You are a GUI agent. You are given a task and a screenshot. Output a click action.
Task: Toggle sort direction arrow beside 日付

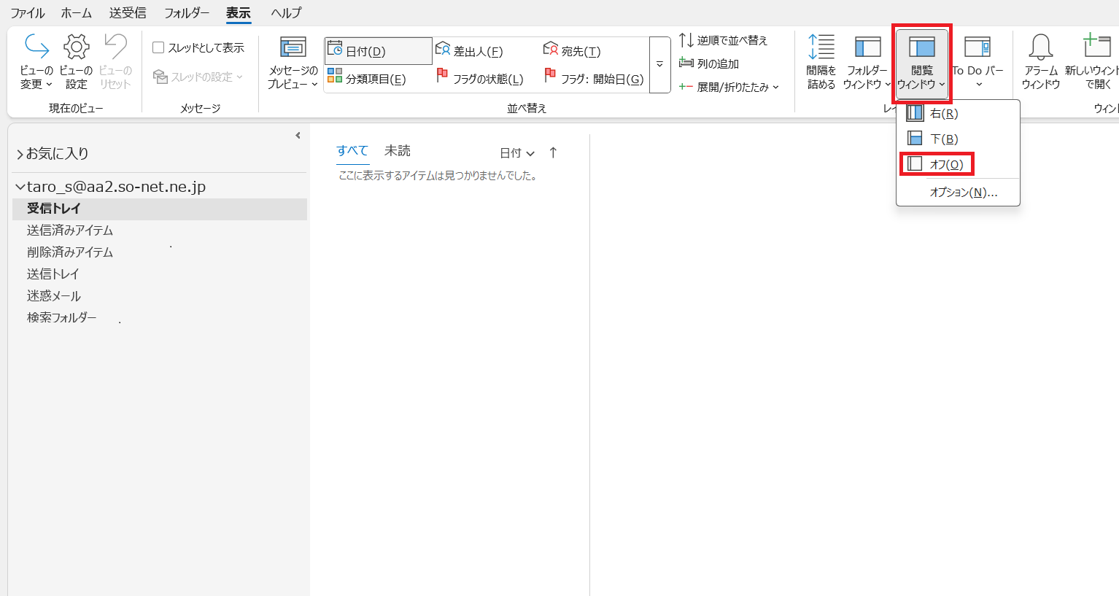[x=553, y=152]
